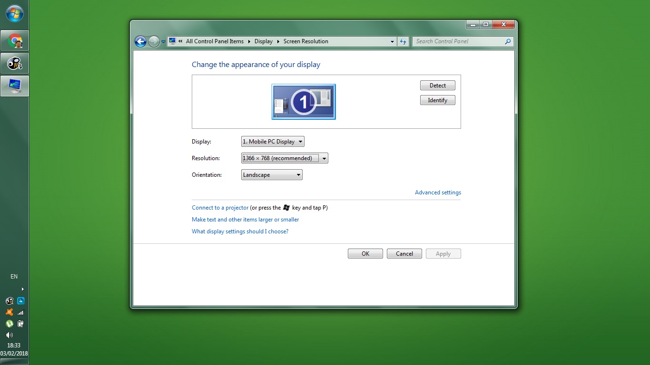Viewport: 650px width, 365px height.
Task: Open Advanced settings link
Action: tap(438, 192)
